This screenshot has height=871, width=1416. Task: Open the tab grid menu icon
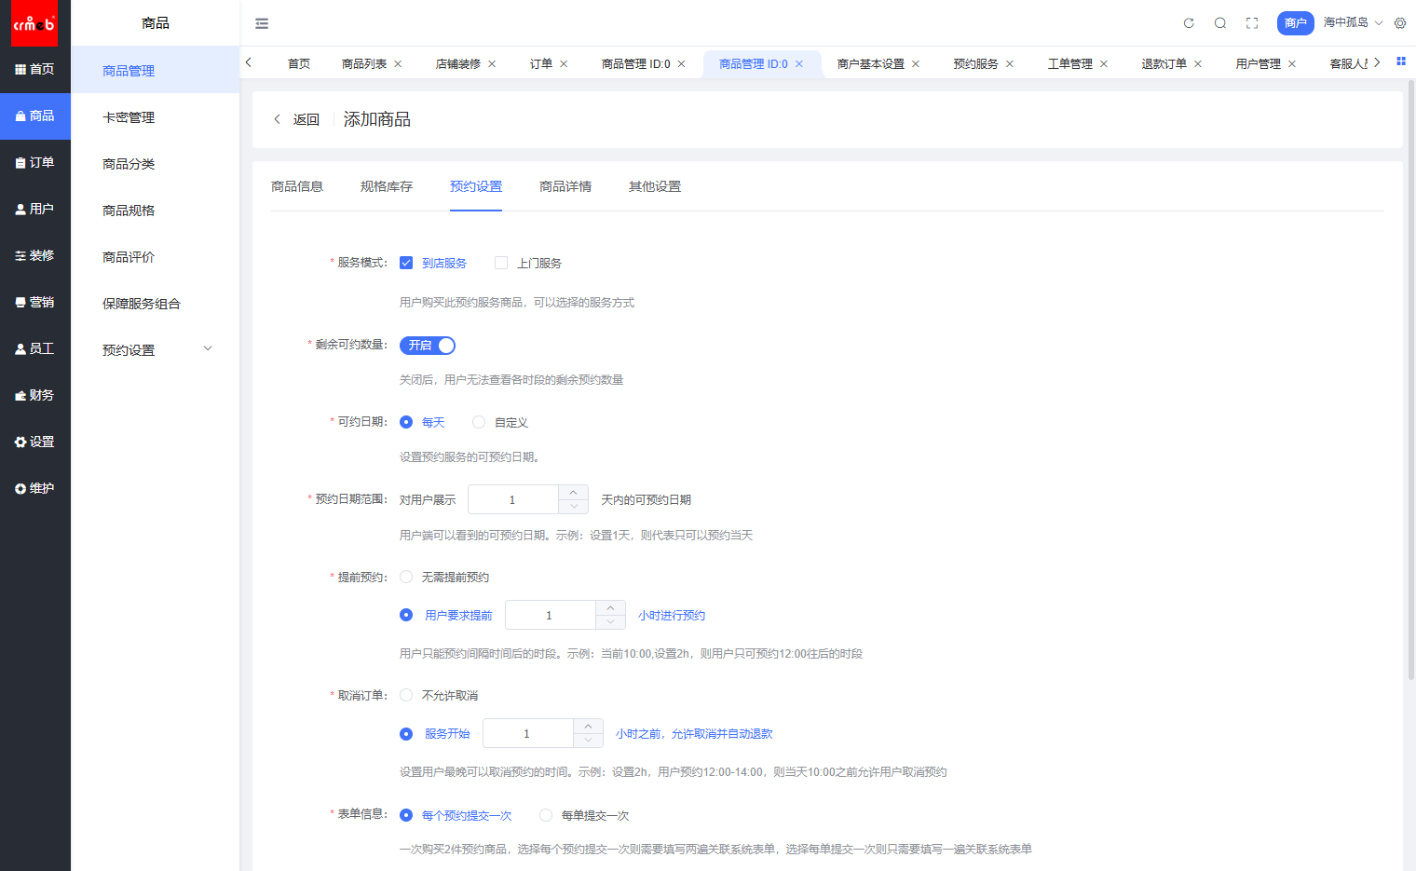tap(1400, 61)
